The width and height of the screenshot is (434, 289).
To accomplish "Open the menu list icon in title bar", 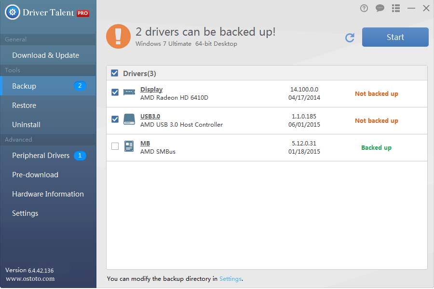I will pos(396,8).
